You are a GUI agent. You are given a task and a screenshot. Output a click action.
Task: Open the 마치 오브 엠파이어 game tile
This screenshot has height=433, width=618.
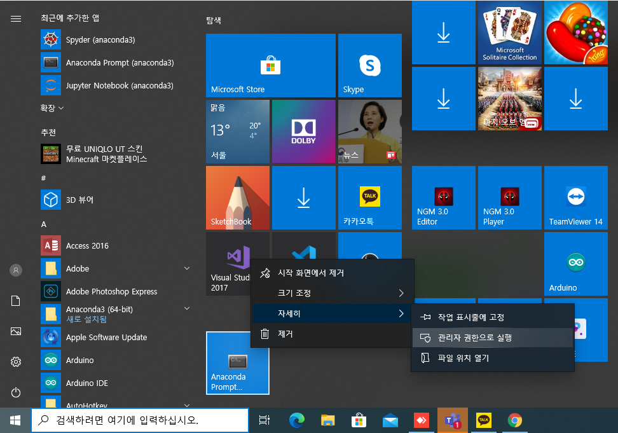click(510, 99)
